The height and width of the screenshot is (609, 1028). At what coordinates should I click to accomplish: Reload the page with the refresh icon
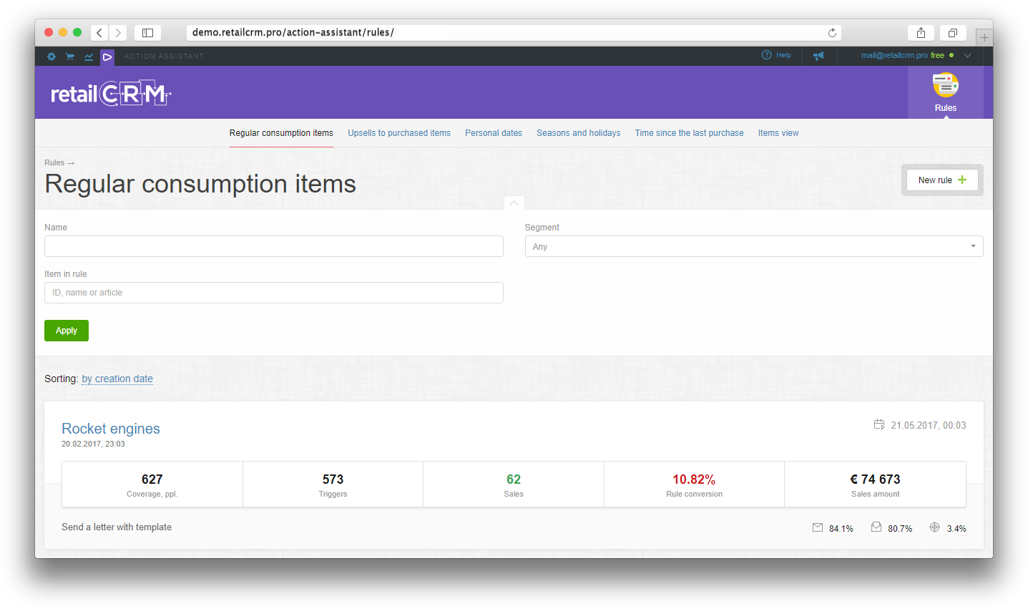[832, 33]
